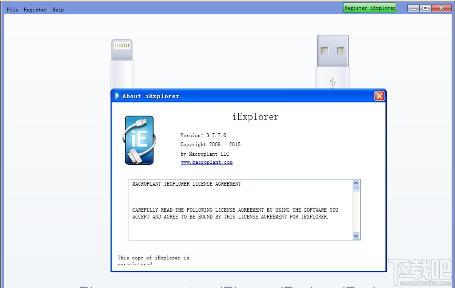Image resolution: width=455 pixels, height=288 pixels.
Task: Click MACROPLANT IEXPLORER LICENSE AGREEMENT heading
Action: pyautogui.click(x=187, y=184)
